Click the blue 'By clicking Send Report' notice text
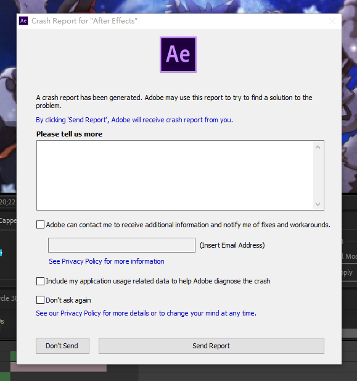Viewport: 357px width, 381px height. pos(134,120)
